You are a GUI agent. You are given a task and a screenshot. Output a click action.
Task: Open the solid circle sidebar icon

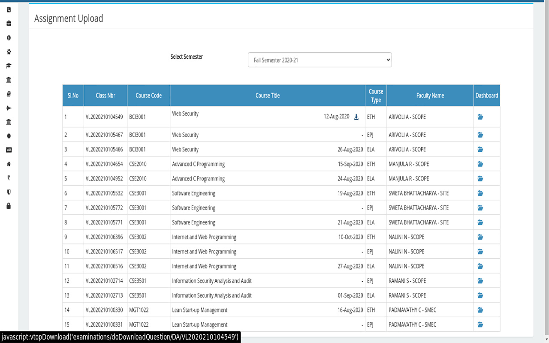coord(9,136)
